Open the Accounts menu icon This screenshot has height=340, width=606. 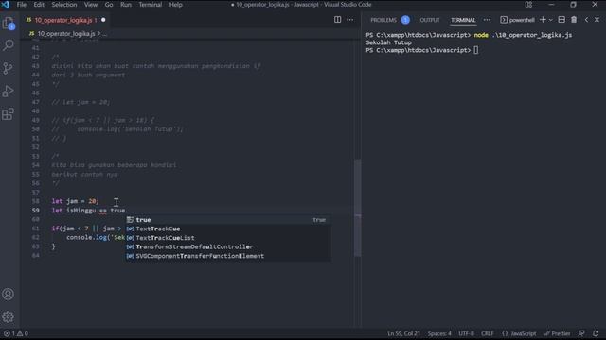tap(8, 294)
